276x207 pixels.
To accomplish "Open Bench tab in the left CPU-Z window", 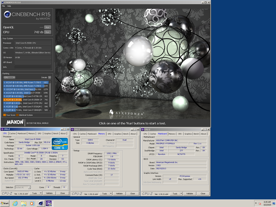I will point(56,134).
